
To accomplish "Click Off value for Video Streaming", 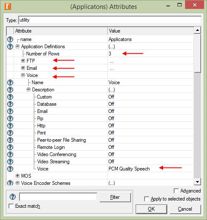I will (111, 162).
